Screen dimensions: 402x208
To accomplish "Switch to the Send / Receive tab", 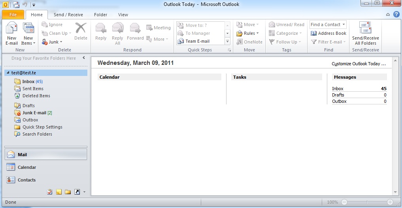I will [x=68, y=15].
